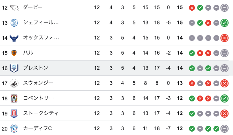Screen dimensions: 233x135
Task: Open the スウォンジー team link
Action: coord(38,83)
